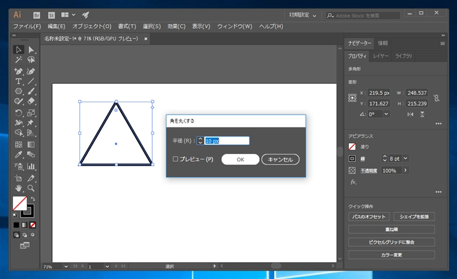Screen dimensions: 457x279
Task: Click the 半径 (R) radius input field
Action: click(x=227, y=141)
